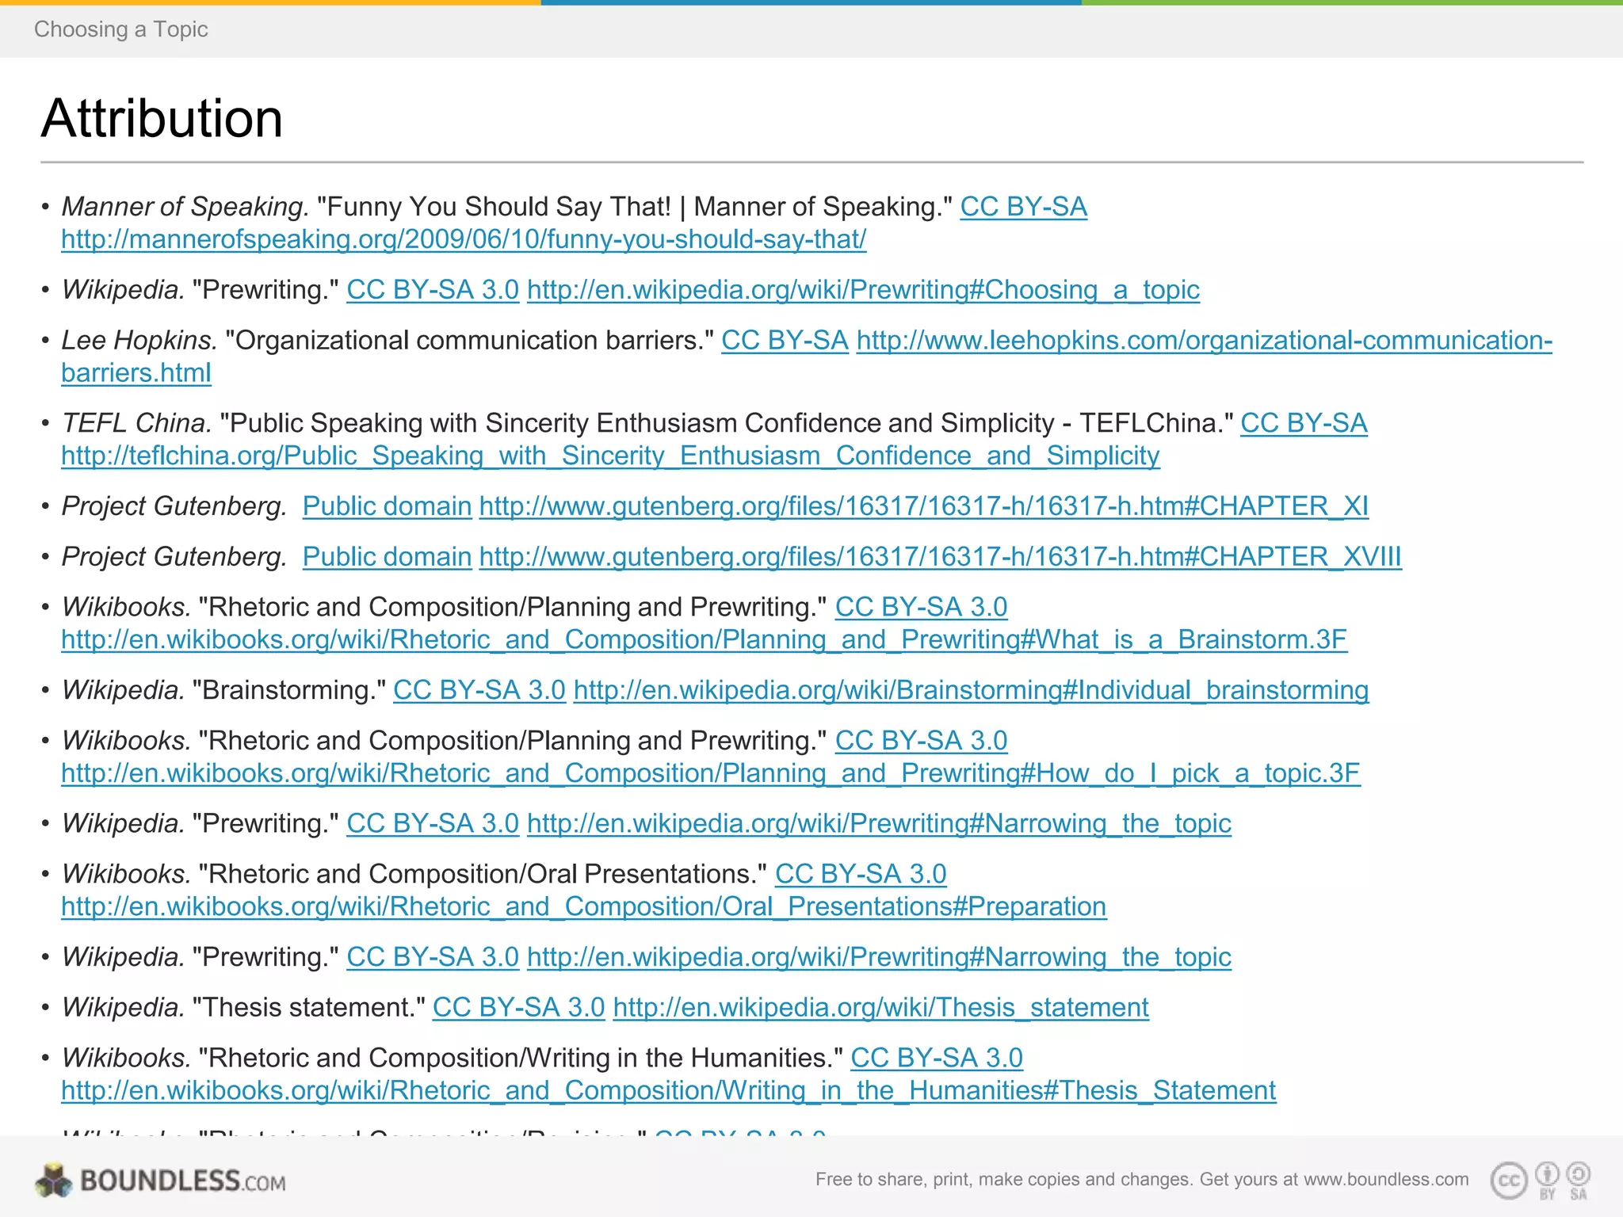Click the Creative Commons CC icon
This screenshot has height=1217, width=1623.
(1508, 1181)
